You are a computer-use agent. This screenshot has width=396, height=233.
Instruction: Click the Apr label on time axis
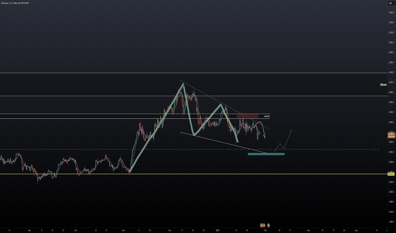point(356,230)
